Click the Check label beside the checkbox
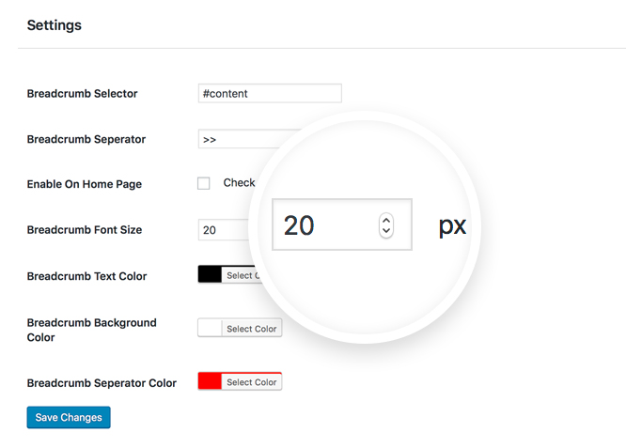The width and height of the screenshot is (626, 448). point(239,183)
